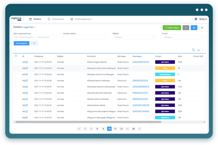
Task: Open order 349 via external link icon
Action: (27, 62)
